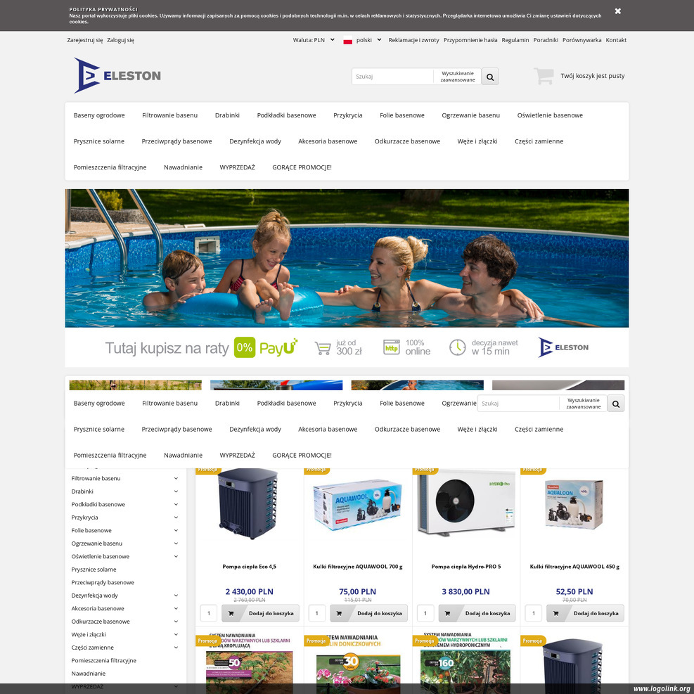694x694 pixels.
Task: Click cart icon for Pompa ciepła Eco 4,5
Action: pyautogui.click(x=231, y=613)
